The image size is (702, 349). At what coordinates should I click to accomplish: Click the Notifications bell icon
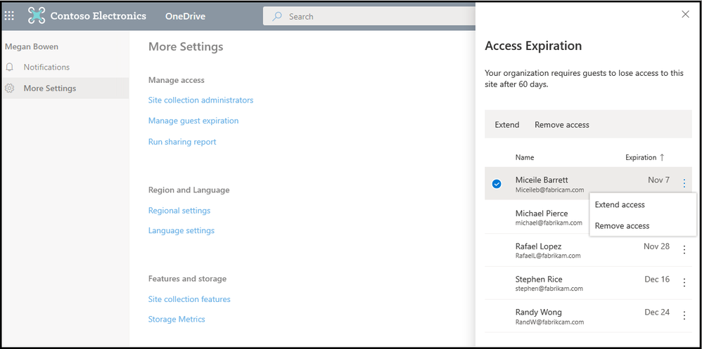click(10, 67)
